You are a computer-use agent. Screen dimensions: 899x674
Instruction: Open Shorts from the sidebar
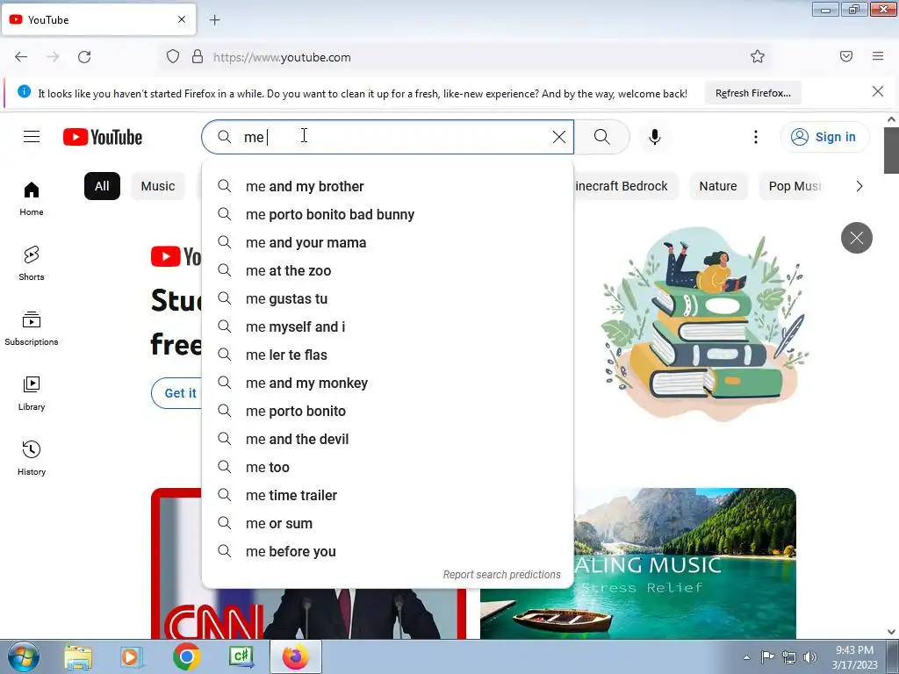coord(32,263)
